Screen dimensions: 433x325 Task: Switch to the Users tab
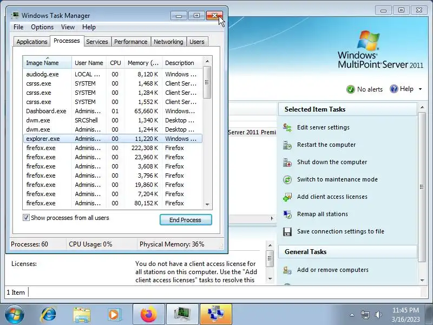click(x=197, y=42)
